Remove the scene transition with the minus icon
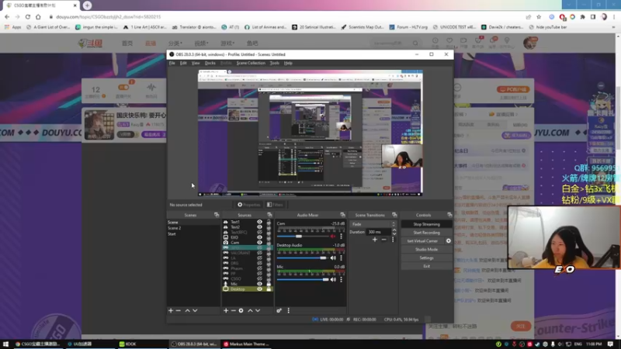621x349 pixels. point(383,240)
